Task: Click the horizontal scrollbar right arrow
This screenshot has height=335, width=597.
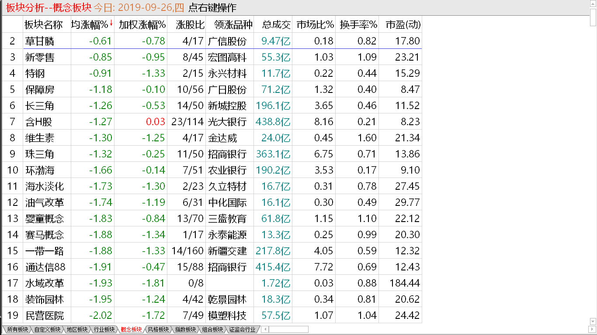Action: [592, 329]
